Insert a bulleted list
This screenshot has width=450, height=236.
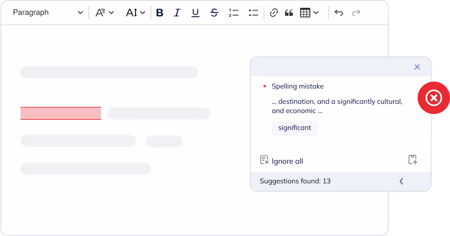[x=253, y=13]
